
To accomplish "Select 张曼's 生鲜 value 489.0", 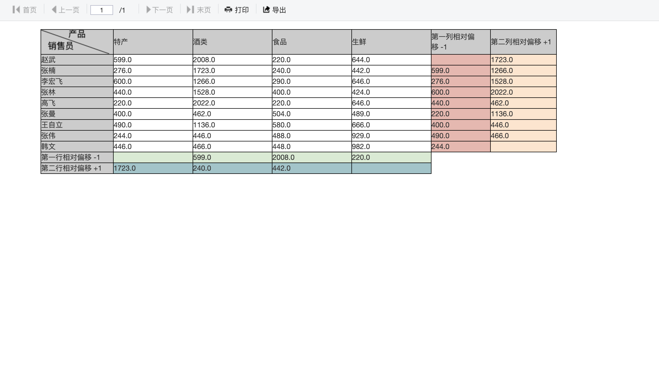I will [391, 114].
